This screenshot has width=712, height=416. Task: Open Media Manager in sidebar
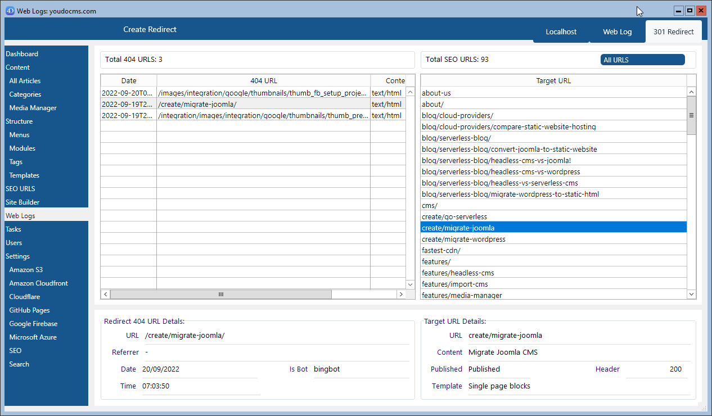(33, 108)
